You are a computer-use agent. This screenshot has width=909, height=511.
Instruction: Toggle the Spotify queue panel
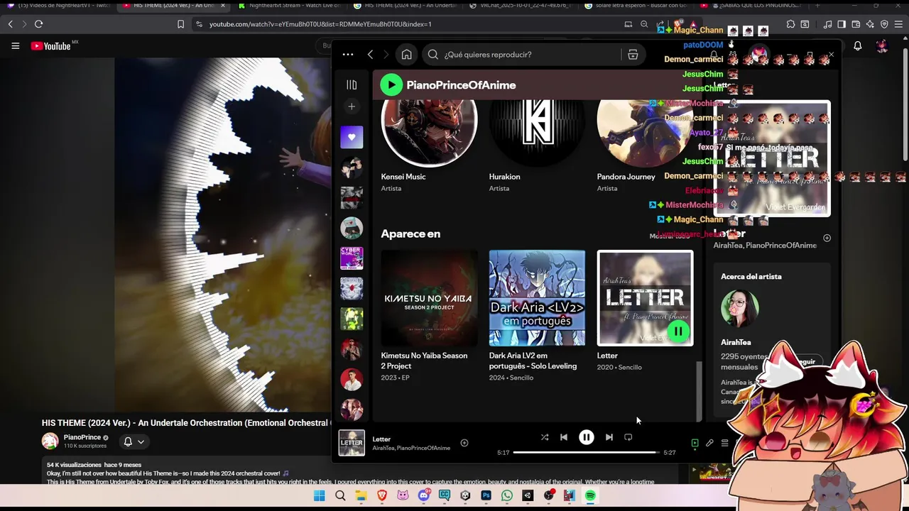(724, 443)
